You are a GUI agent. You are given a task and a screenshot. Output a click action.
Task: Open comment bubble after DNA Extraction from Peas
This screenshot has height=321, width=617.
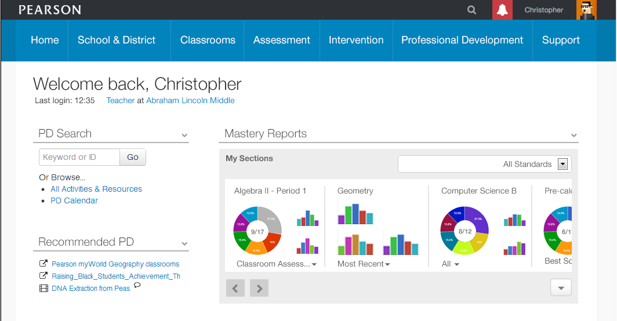[x=137, y=285]
